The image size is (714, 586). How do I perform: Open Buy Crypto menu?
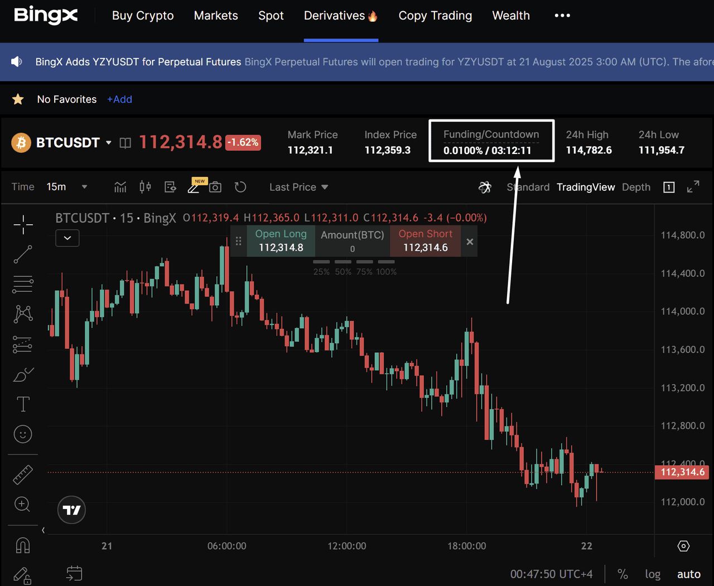(143, 16)
